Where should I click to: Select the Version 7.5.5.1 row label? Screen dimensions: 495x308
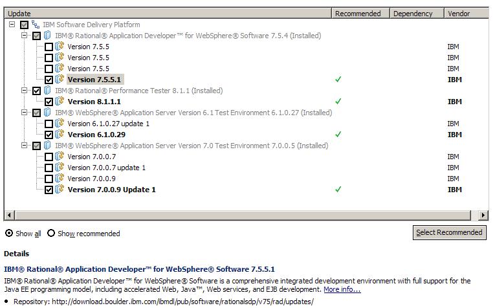click(94, 80)
